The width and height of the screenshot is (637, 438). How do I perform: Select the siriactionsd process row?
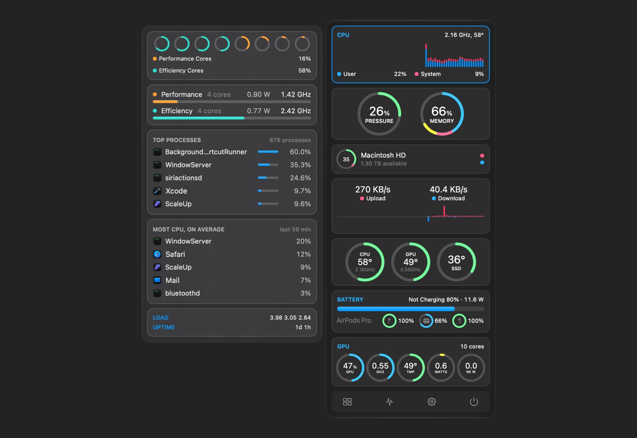point(232,178)
